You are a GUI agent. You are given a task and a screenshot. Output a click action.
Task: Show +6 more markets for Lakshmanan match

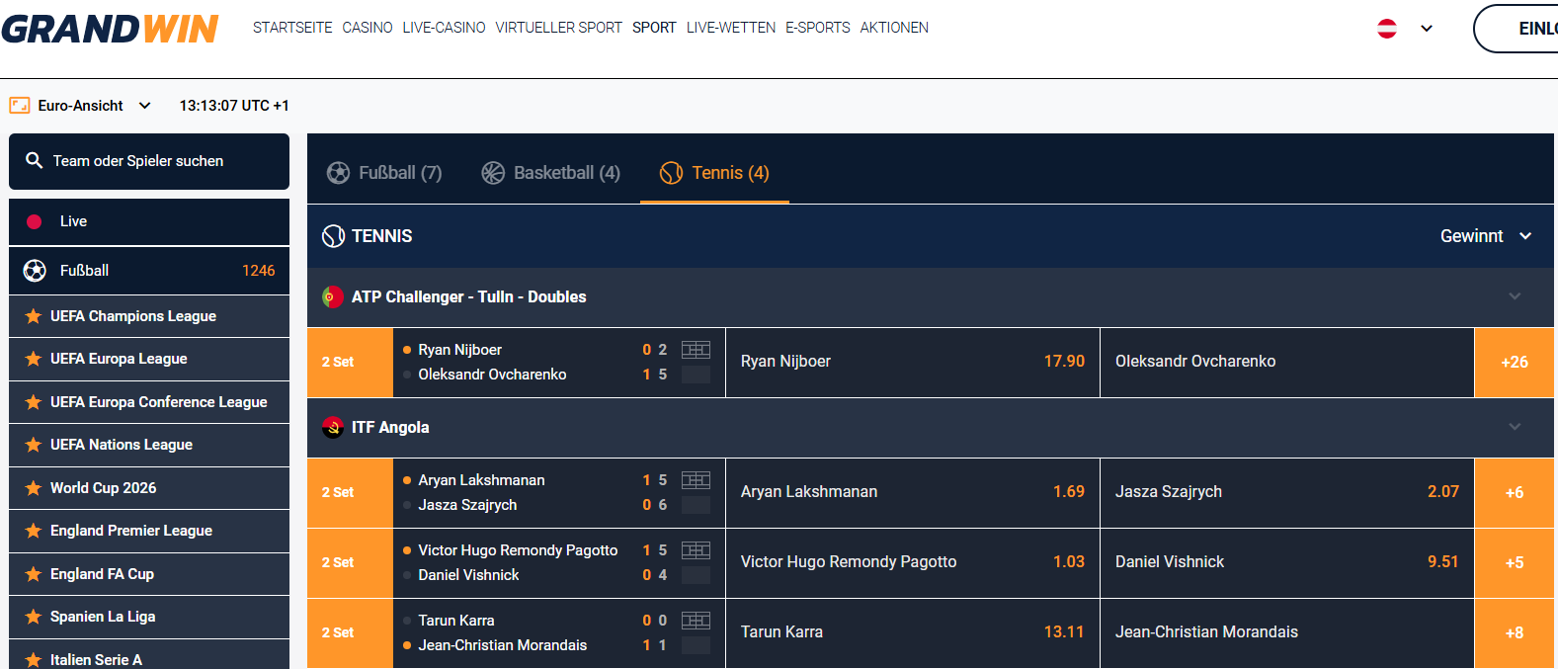pos(1515,492)
